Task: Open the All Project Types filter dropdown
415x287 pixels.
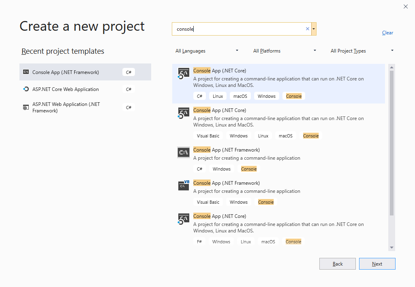Action: [362, 51]
